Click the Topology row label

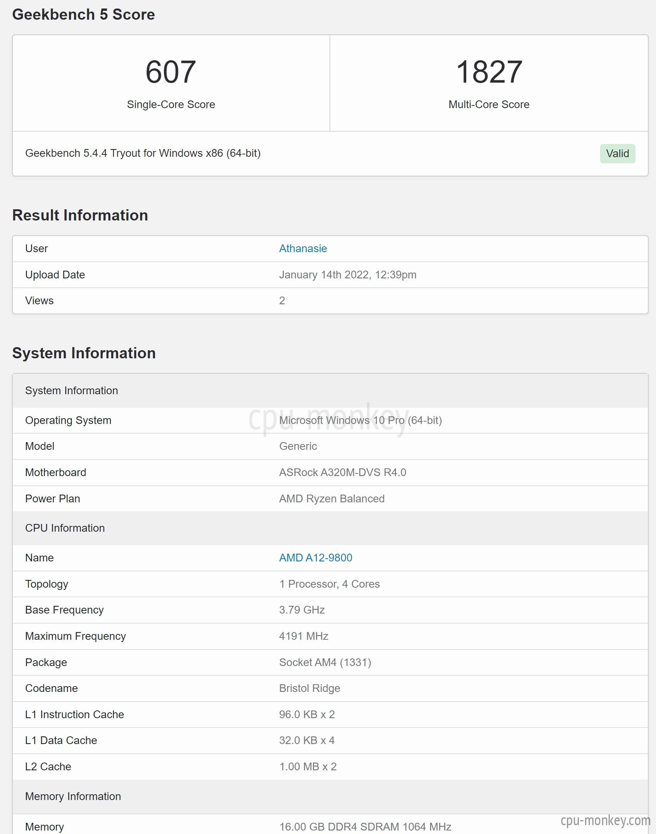pos(47,584)
